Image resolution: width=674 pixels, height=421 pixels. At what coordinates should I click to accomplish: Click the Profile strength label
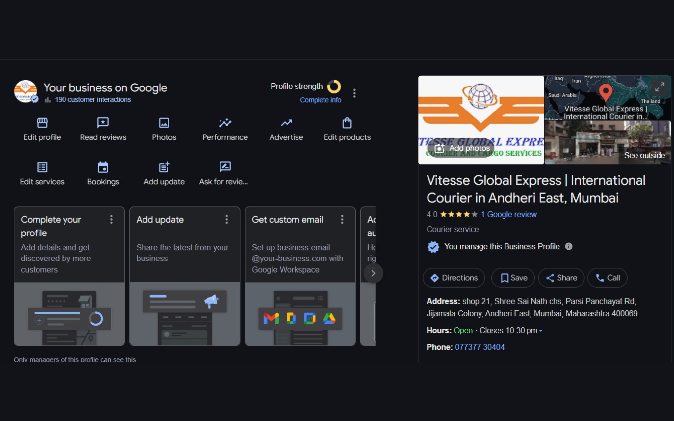click(x=297, y=86)
